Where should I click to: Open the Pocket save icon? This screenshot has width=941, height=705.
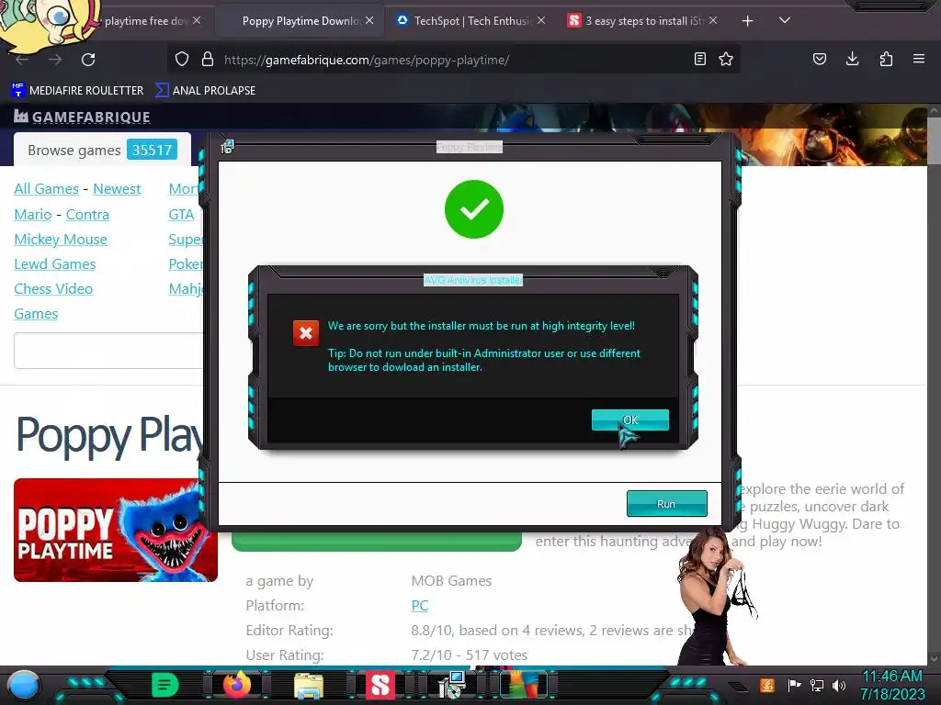819,59
